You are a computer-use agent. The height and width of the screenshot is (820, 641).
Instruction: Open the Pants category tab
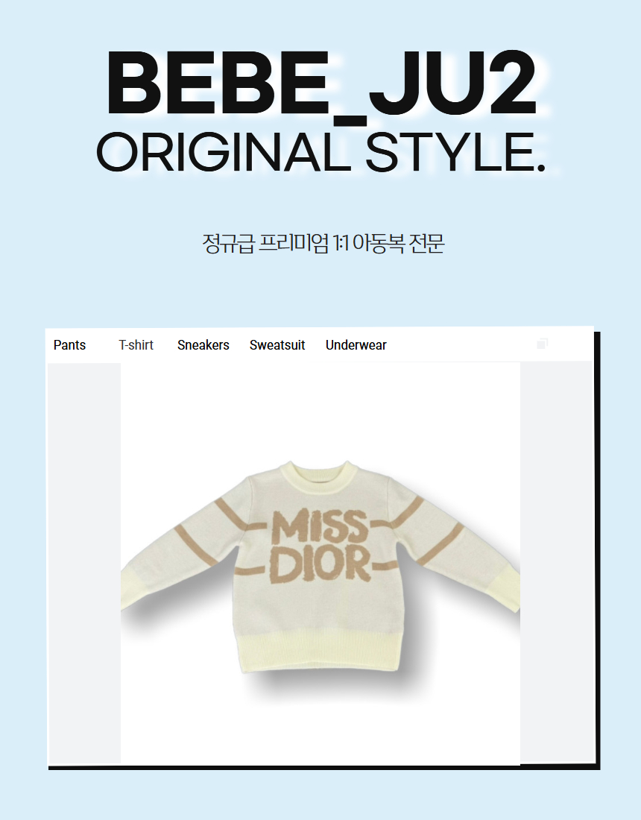pos(69,345)
